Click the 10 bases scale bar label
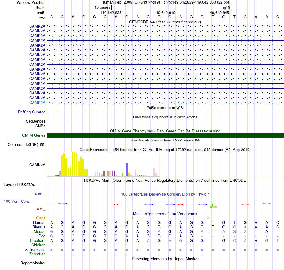The width and height of the screenshot is (284, 270). coord(102,7)
